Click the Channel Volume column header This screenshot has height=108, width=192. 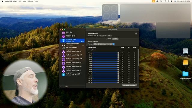tap(92, 47)
